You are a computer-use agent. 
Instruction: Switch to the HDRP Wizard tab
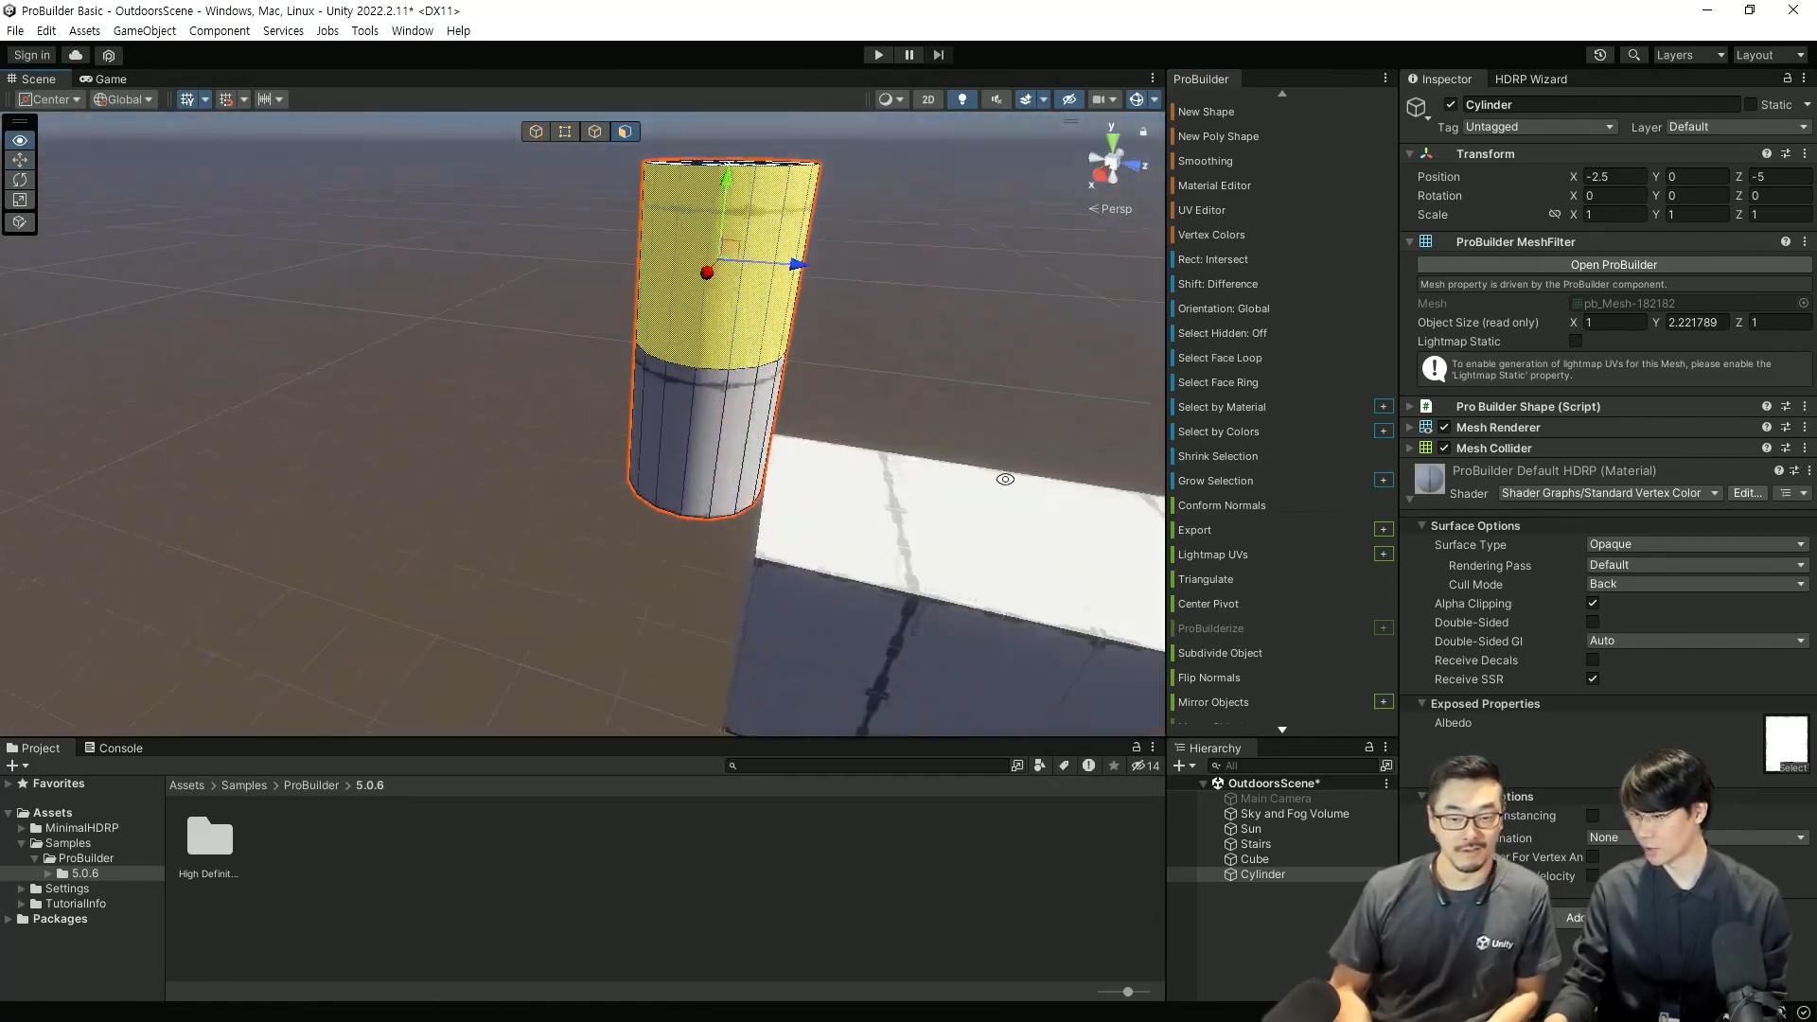tap(1530, 79)
